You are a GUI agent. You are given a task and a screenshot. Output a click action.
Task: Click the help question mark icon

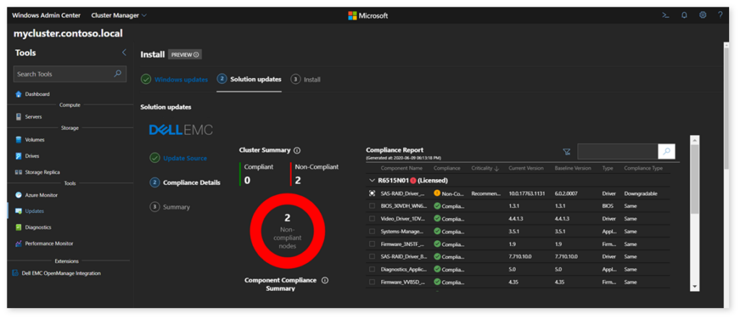point(720,15)
